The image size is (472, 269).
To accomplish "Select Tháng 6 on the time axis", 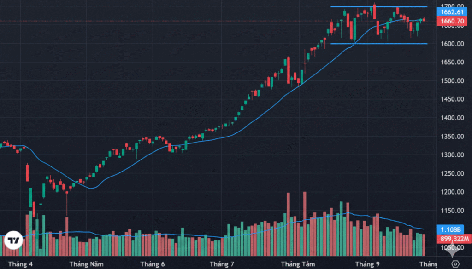I will coord(153,264).
